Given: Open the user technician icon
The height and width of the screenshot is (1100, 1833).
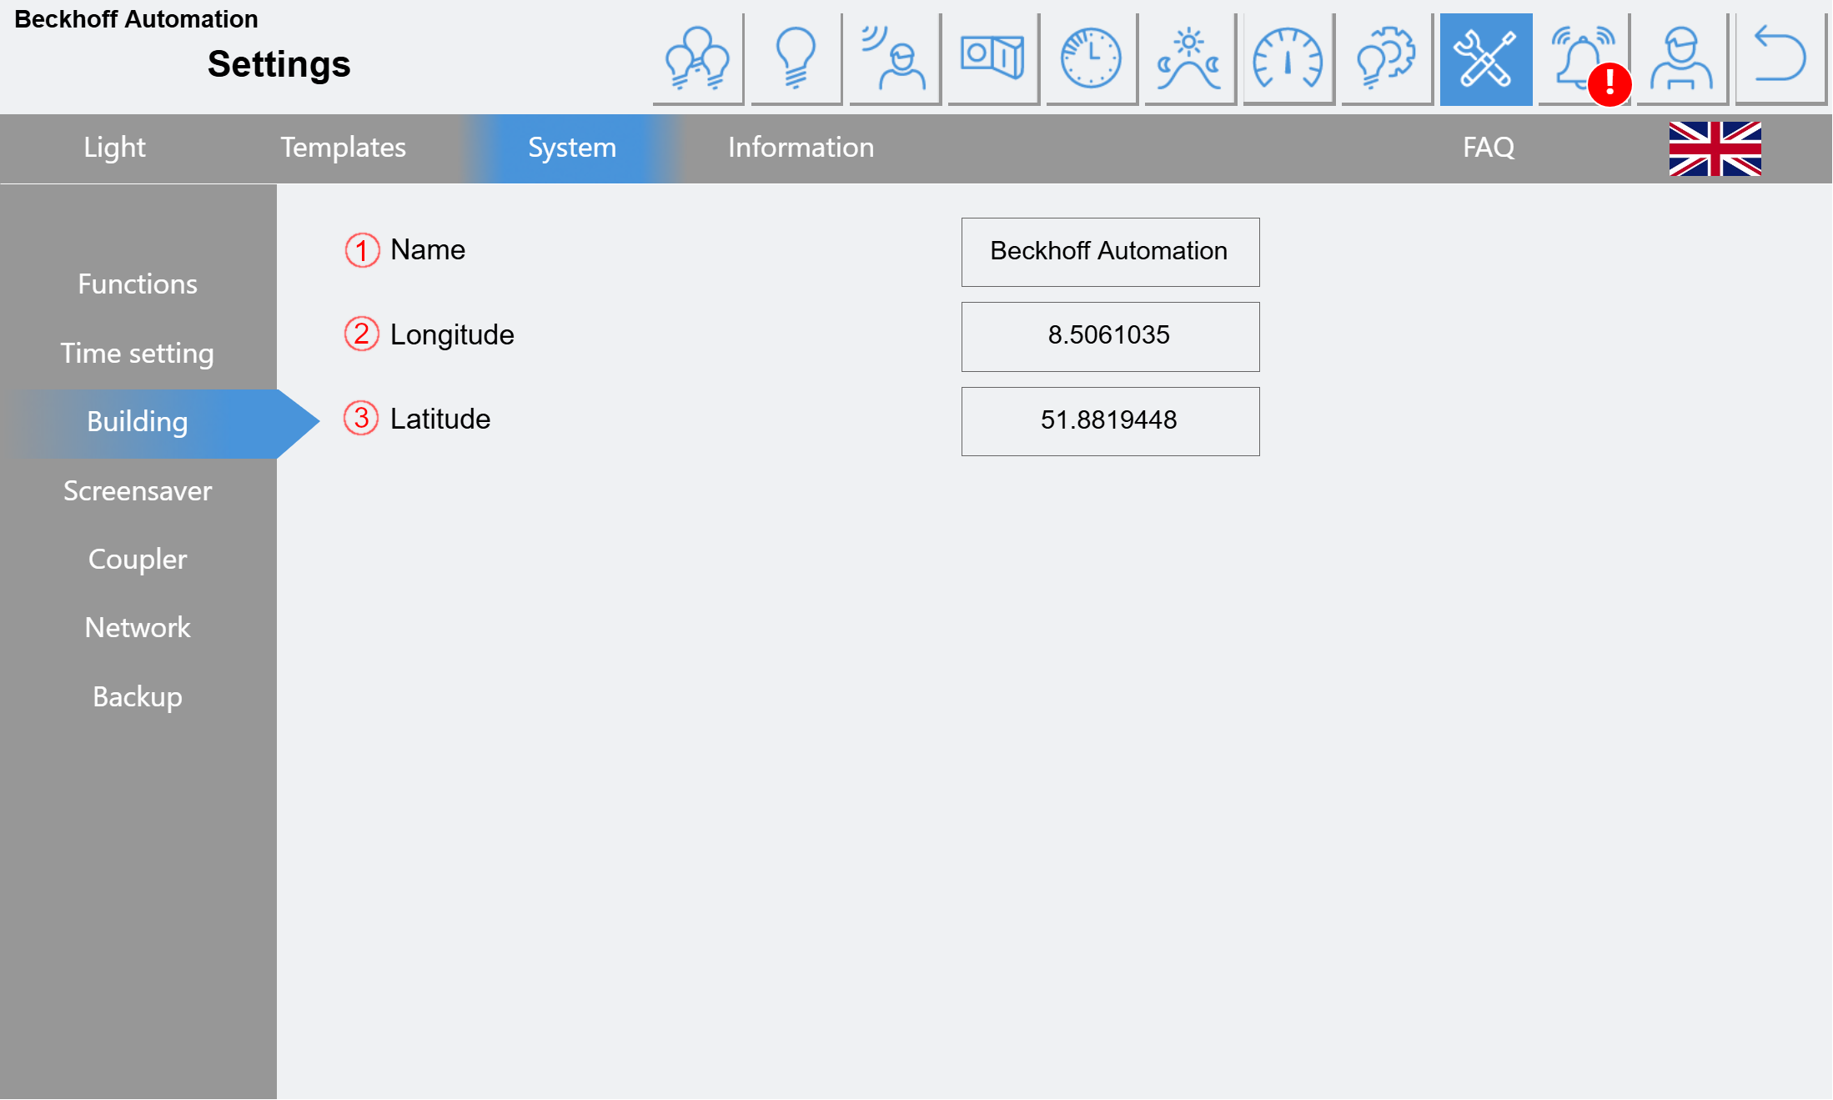Looking at the screenshot, I should [1682, 59].
